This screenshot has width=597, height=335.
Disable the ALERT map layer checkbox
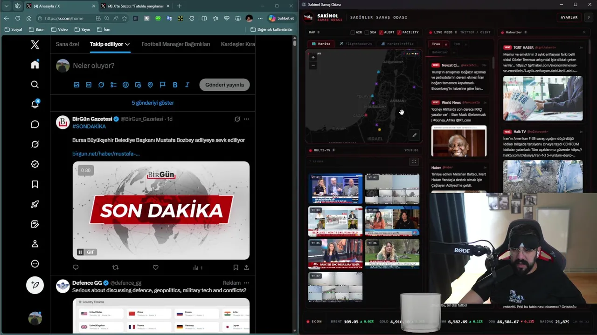pyautogui.click(x=381, y=33)
